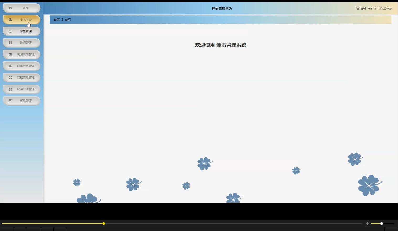Click the 管理员 admin account label
The height and width of the screenshot is (231, 398).
coord(366,8)
